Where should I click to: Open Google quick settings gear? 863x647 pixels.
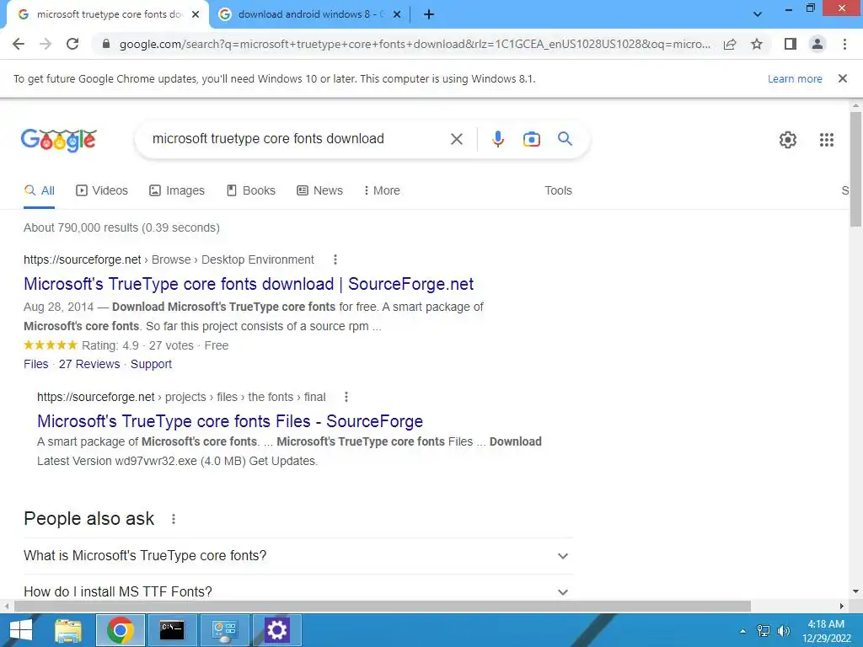click(x=788, y=140)
